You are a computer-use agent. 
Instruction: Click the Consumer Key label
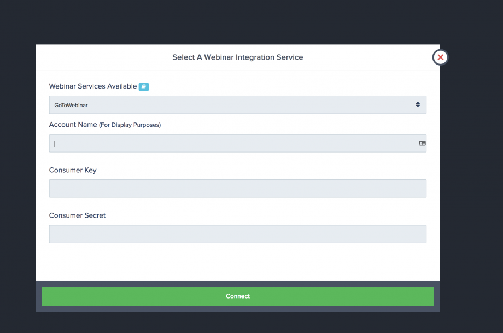click(73, 170)
